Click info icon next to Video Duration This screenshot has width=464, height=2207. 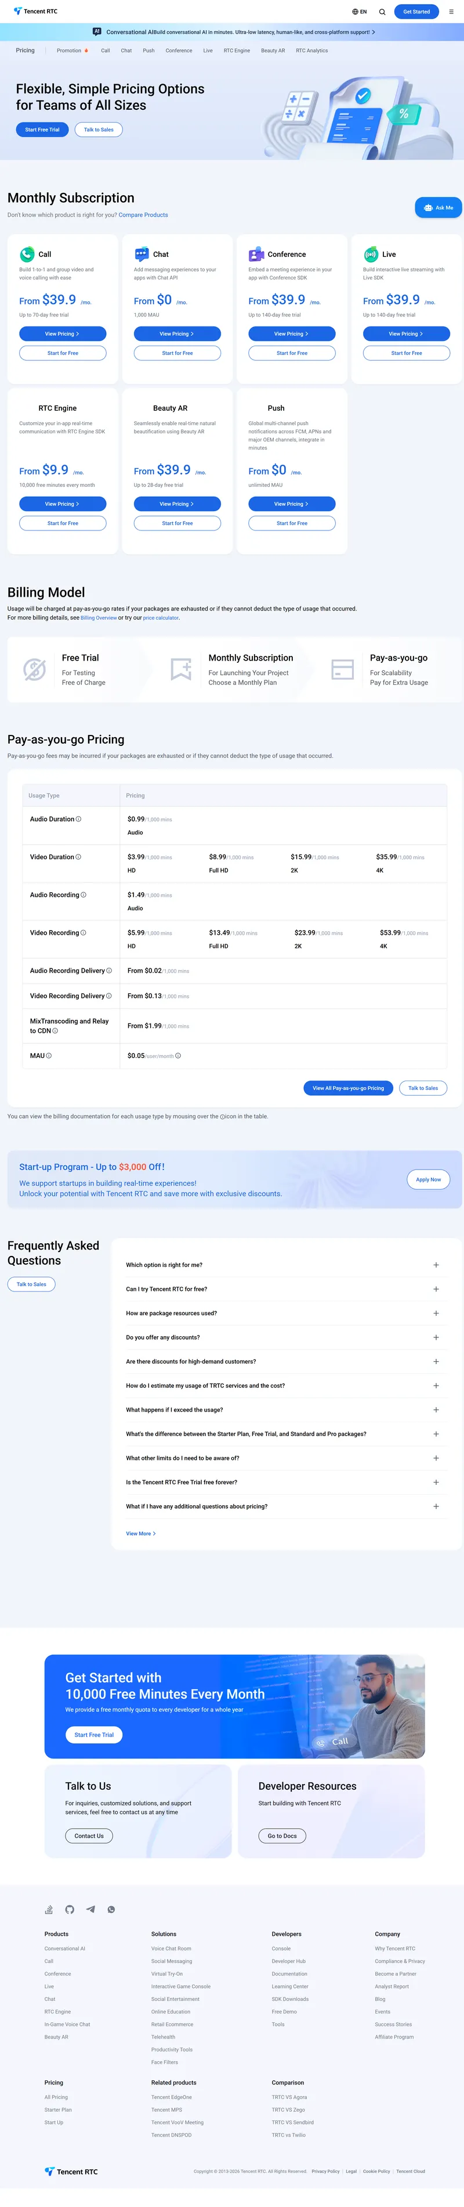tap(79, 857)
